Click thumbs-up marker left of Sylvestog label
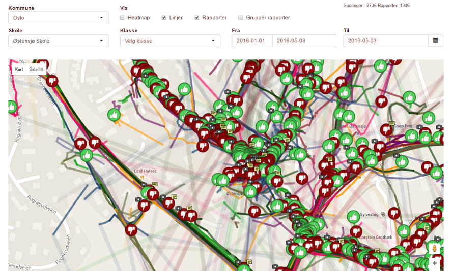Screen dimensions: 453x271 [353, 217]
